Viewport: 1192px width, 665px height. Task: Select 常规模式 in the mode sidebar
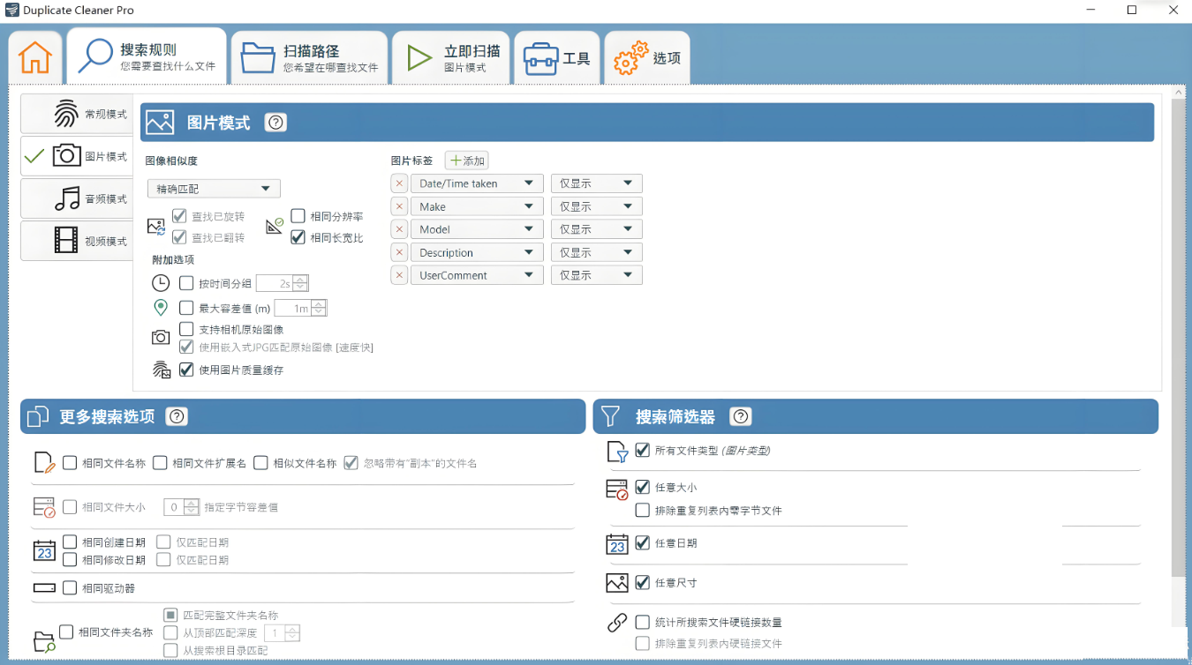point(77,115)
